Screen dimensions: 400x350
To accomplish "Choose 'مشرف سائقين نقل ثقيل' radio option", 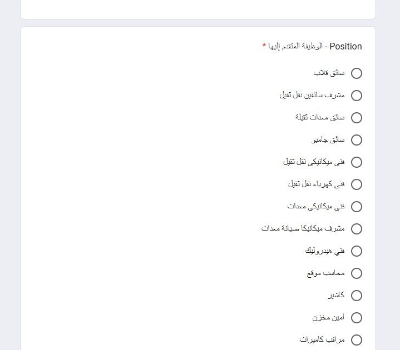I will click(x=357, y=96).
